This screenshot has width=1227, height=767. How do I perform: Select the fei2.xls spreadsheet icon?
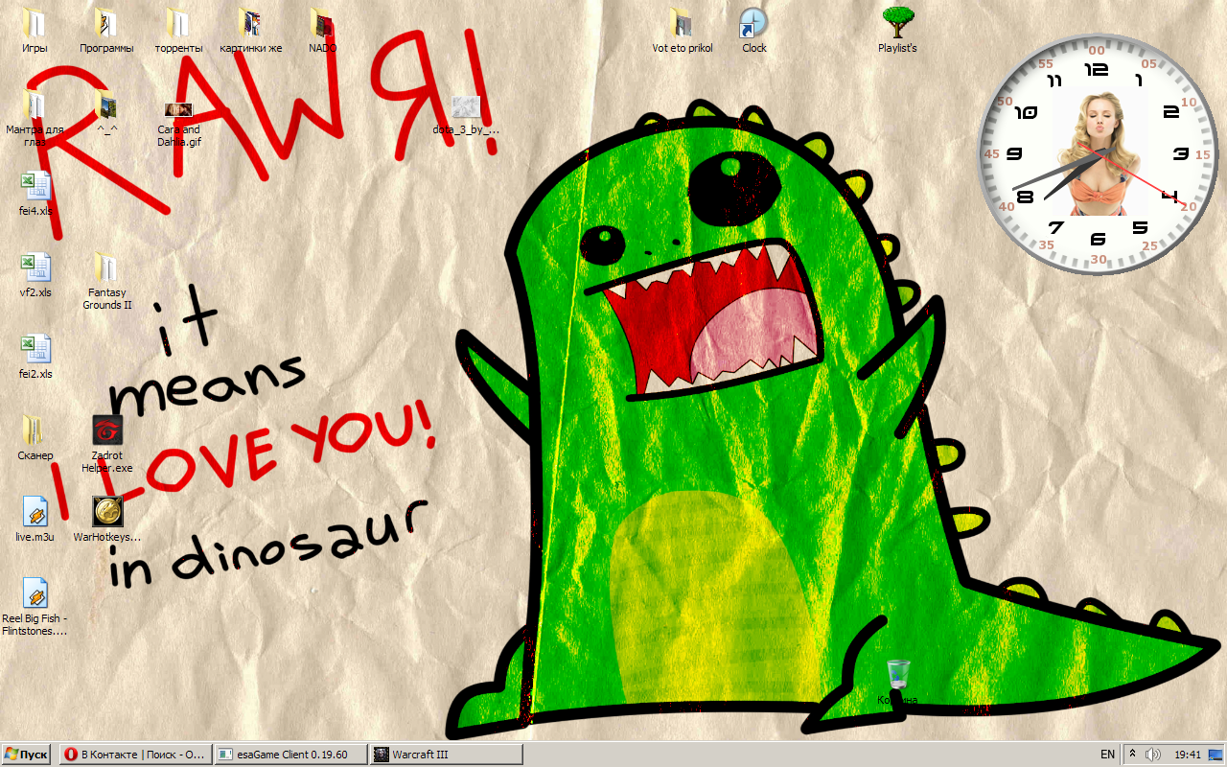tap(35, 348)
